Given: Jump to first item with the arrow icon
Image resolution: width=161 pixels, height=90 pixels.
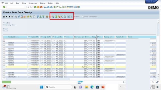Looking at the screenshot, I should pyautogui.click(x=4, y=17).
